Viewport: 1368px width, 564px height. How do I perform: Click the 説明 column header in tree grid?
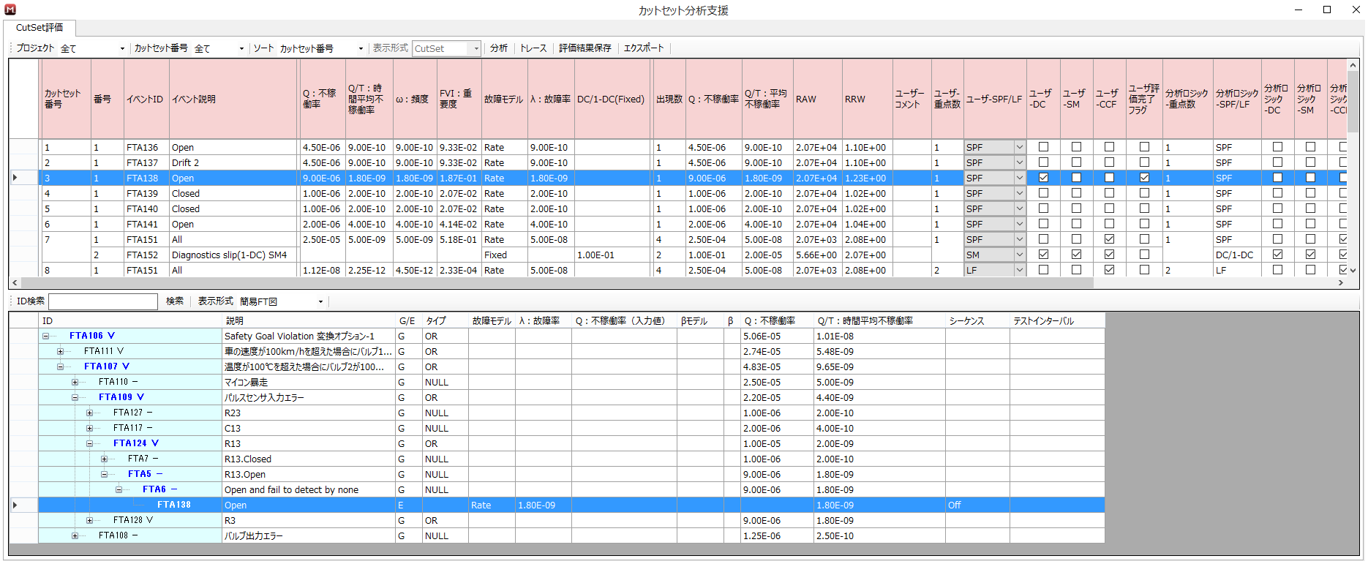click(309, 321)
